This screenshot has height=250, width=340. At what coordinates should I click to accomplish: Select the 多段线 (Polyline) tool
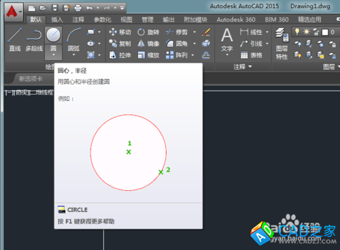pyautogui.click(x=34, y=40)
